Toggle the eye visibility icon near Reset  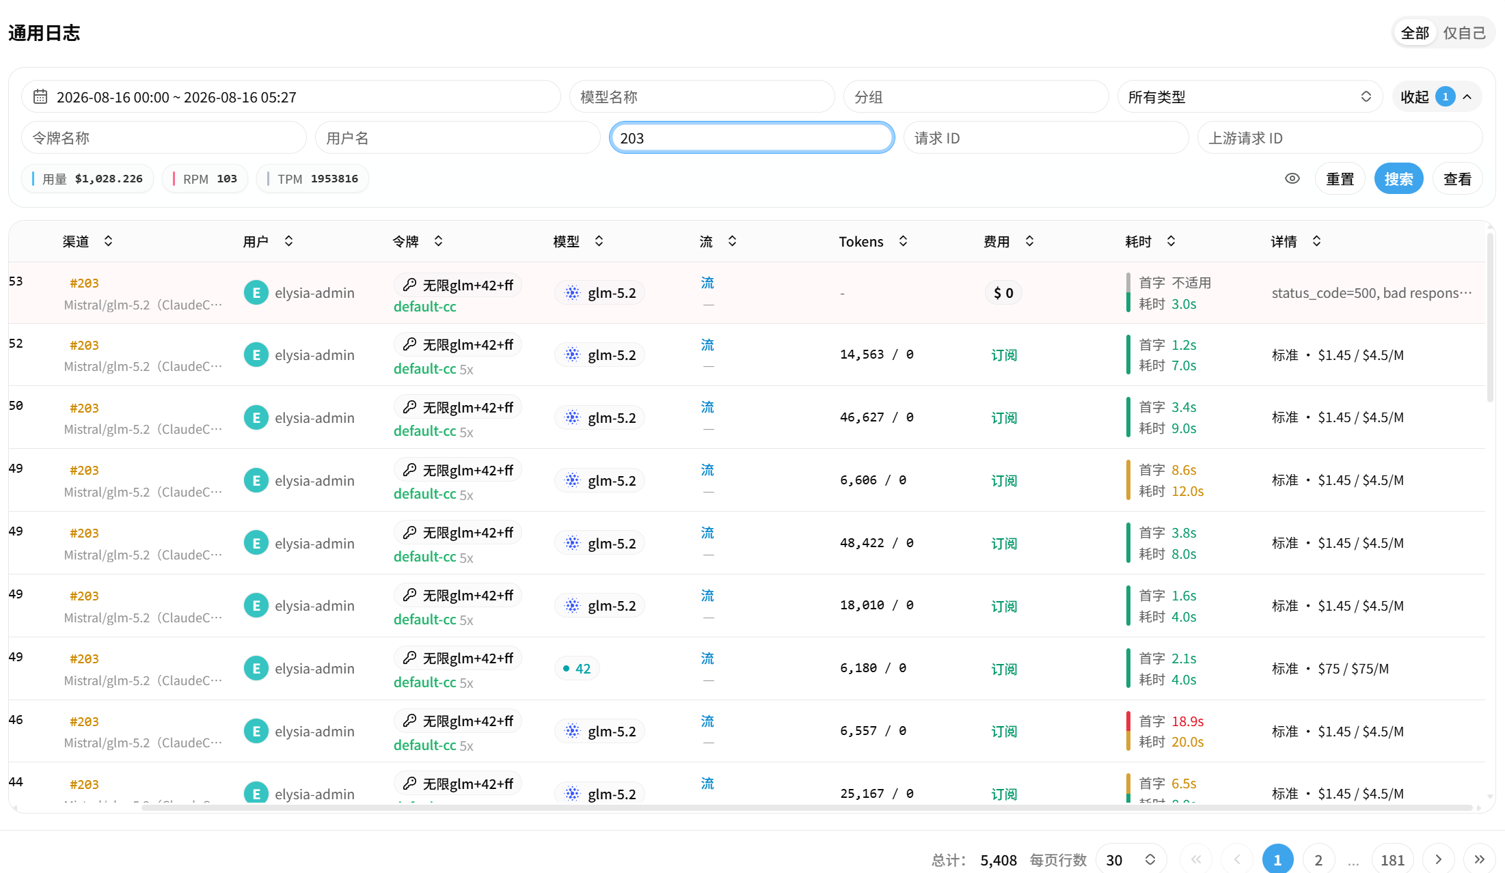click(x=1292, y=178)
